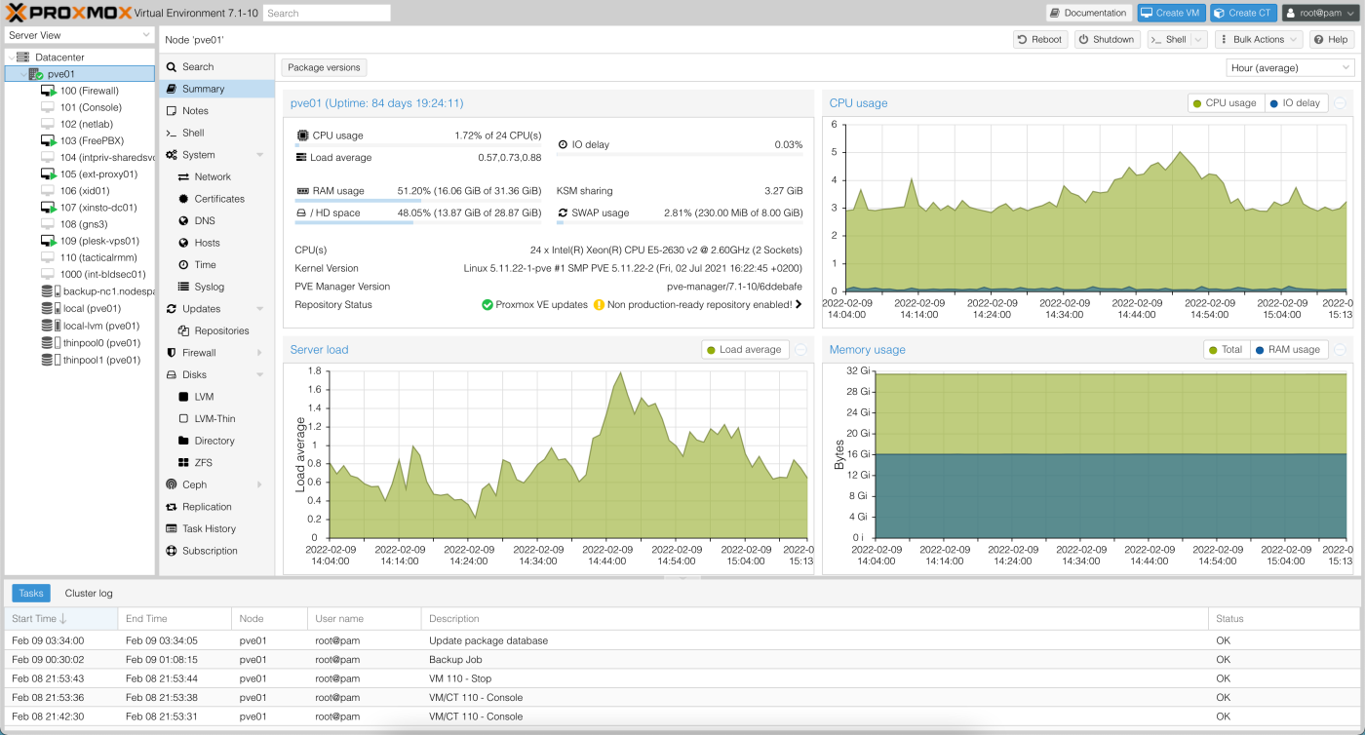1365x735 pixels.
Task: Open the Hour (average) timeframe dropdown
Action: pos(1290,68)
